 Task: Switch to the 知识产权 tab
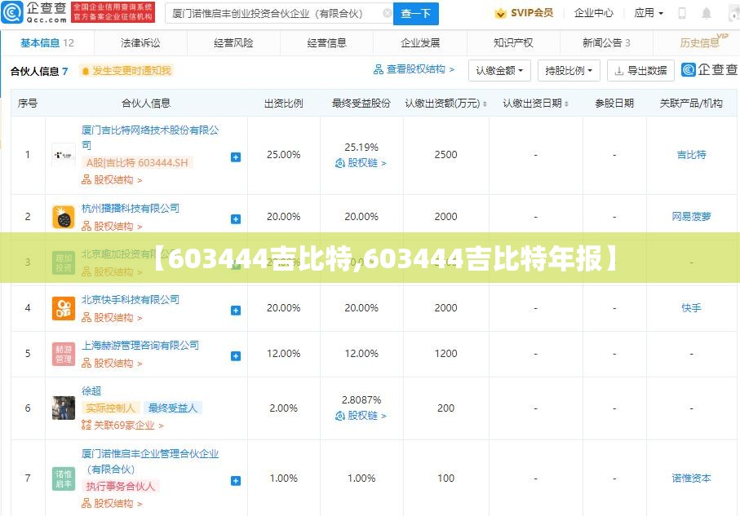513,43
